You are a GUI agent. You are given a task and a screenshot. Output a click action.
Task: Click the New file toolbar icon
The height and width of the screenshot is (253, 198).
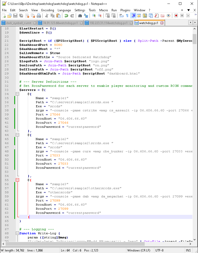pos(4,16)
